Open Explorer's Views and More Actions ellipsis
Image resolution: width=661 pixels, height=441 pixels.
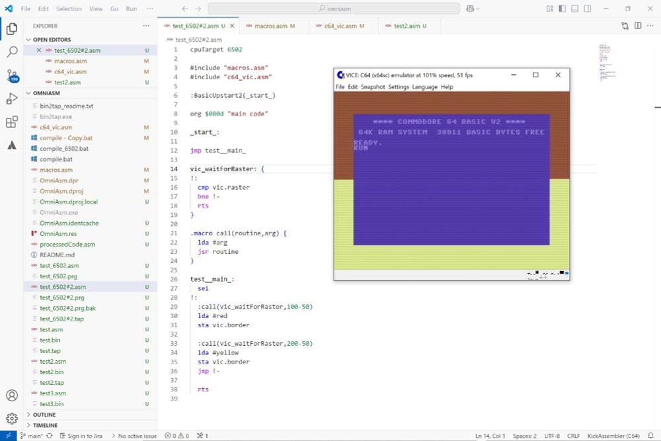coord(146,26)
